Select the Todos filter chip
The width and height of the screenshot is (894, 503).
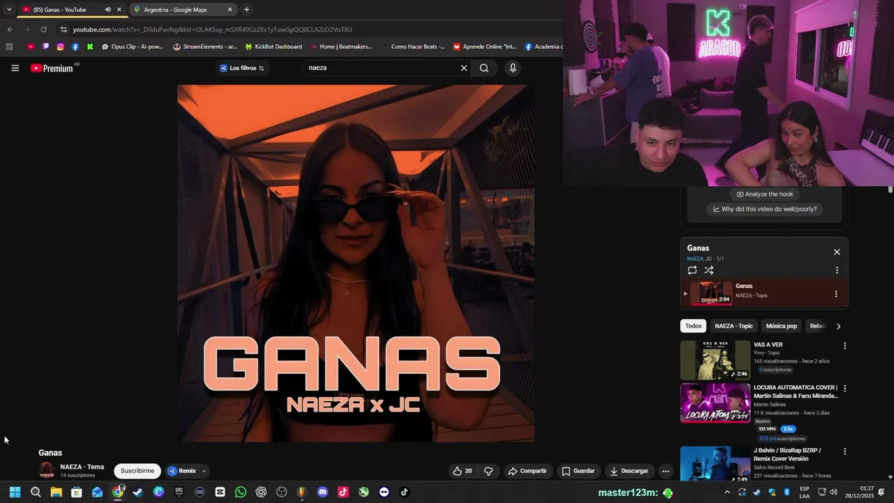coord(693,326)
